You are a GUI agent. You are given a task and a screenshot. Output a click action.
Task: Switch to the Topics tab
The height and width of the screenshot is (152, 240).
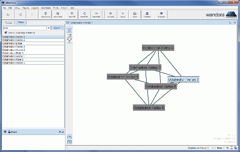tap(8, 22)
